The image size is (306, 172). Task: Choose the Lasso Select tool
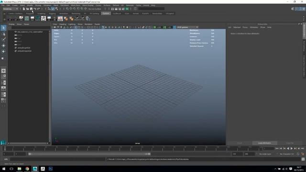pyautogui.click(x=3, y=34)
